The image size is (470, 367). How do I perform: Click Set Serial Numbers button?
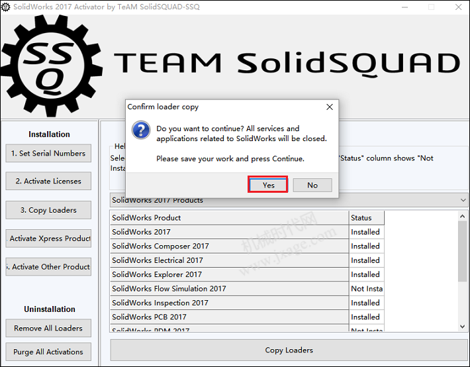tap(48, 153)
